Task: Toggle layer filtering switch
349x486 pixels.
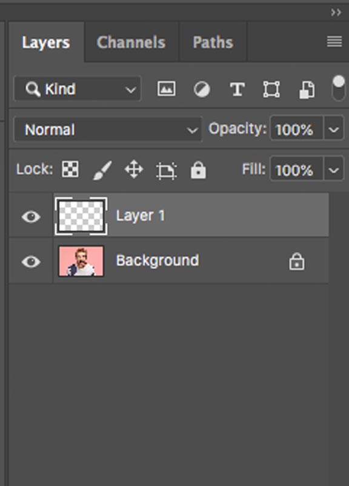Action: (338, 88)
